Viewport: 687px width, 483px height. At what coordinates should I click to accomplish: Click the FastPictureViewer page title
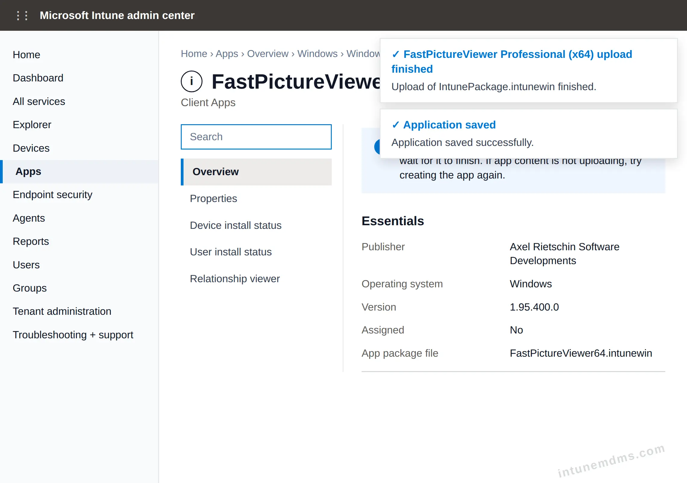pyautogui.click(x=296, y=81)
